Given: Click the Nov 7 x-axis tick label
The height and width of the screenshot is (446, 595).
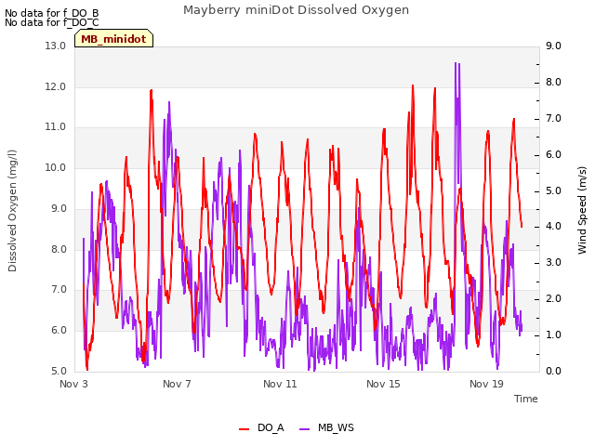Looking at the screenshot, I should [177, 384].
